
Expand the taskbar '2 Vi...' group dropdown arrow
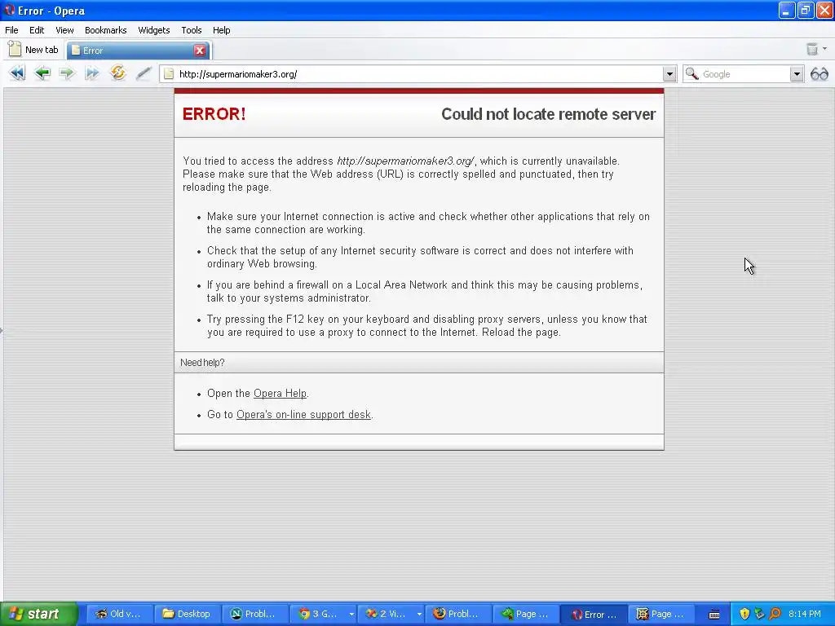pyautogui.click(x=419, y=614)
